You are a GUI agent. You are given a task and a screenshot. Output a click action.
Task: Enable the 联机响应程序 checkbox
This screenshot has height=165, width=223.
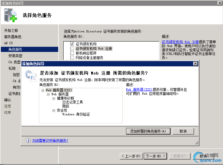click(72, 53)
